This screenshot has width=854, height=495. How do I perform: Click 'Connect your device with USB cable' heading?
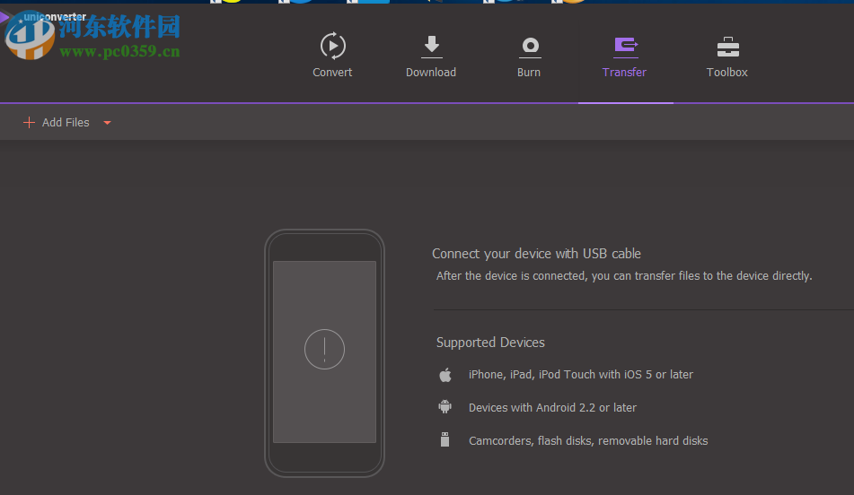point(536,254)
